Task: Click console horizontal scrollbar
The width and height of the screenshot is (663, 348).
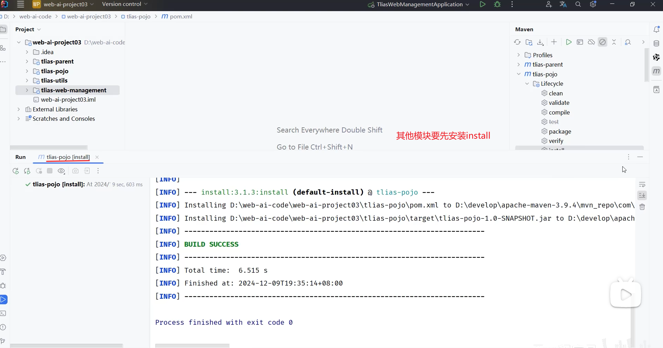Action: point(192,346)
